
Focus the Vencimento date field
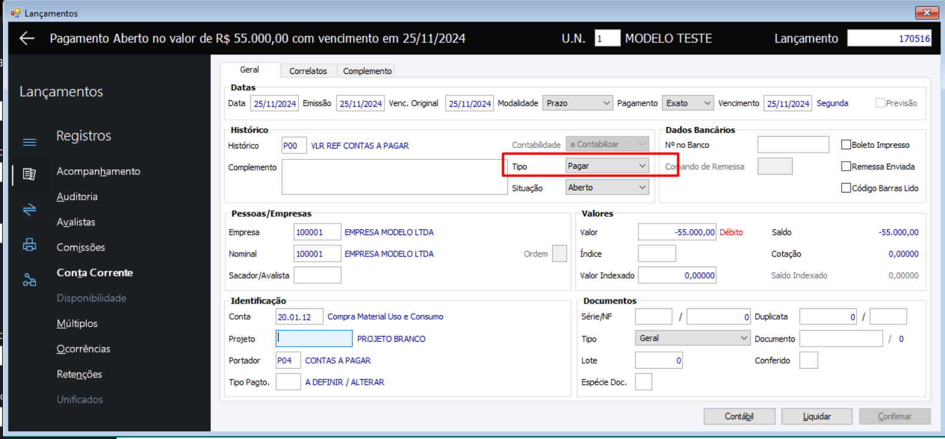coord(788,103)
